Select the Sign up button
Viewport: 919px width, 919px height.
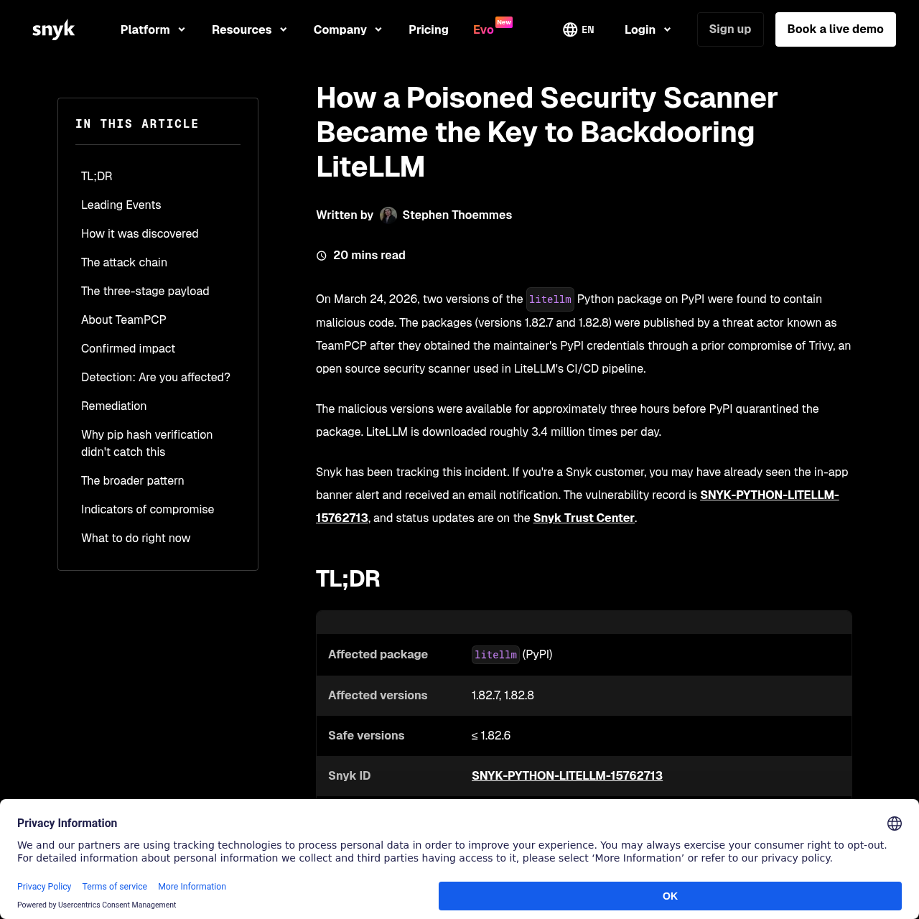(x=729, y=29)
